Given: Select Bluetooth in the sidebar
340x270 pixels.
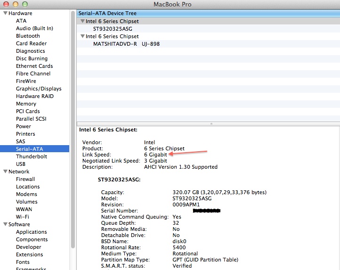Looking at the screenshot, I should pos(28,36).
